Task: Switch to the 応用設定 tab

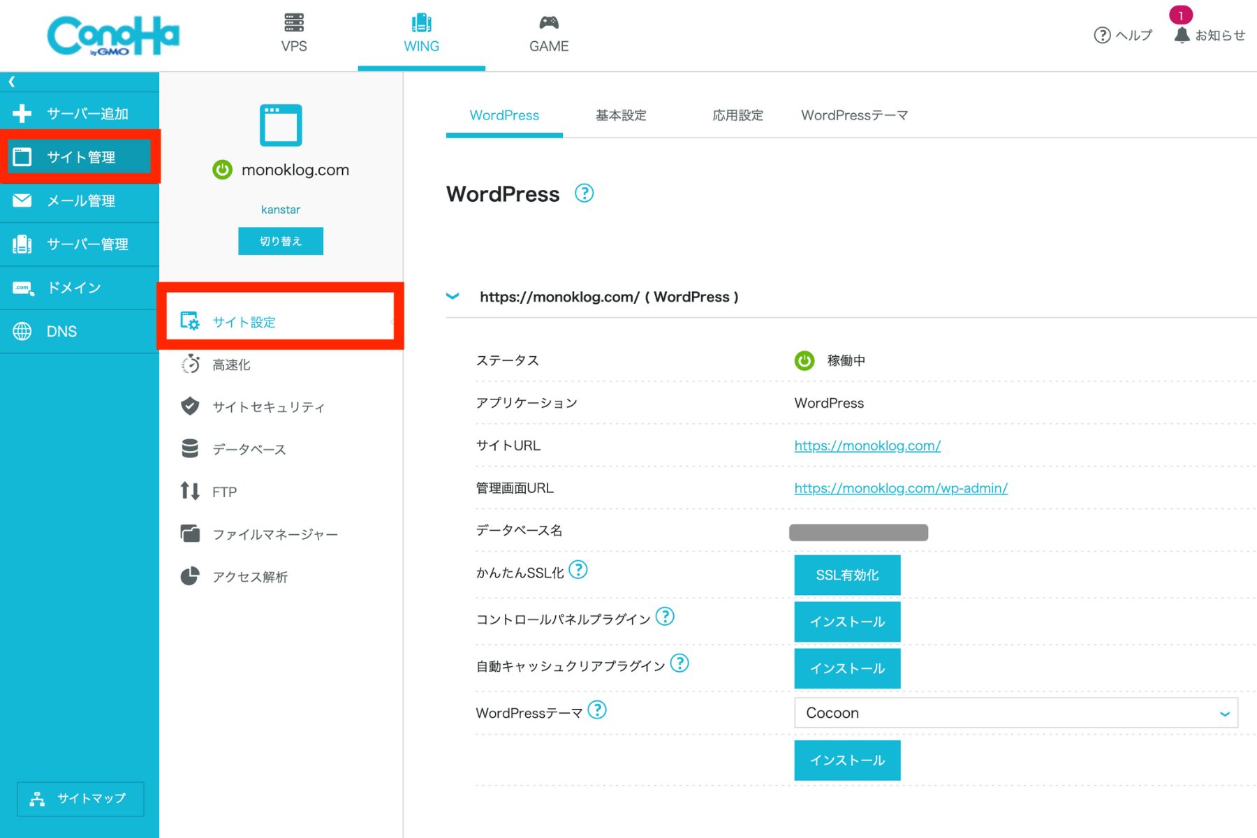Action: [x=737, y=115]
